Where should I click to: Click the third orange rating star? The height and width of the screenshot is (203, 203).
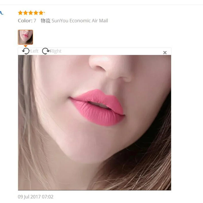(x=31, y=13)
